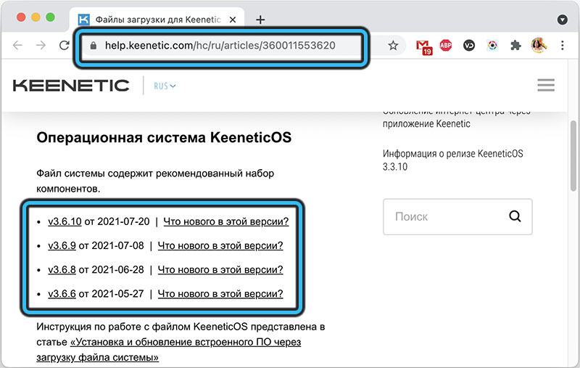The height and width of the screenshot is (368, 580).
Task: Click date 2021-05-27 in v3.6.6 row
Action: click(117, 293)
